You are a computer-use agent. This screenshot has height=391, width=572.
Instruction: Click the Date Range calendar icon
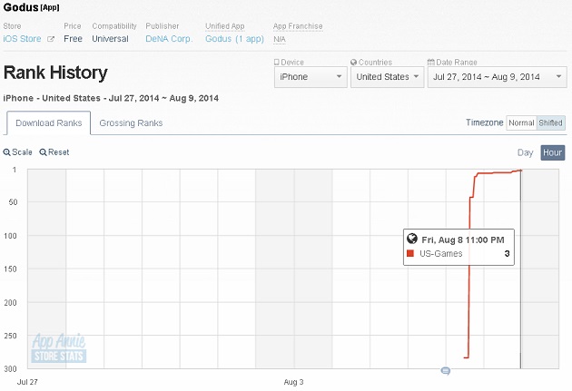[x=431, y=63]
